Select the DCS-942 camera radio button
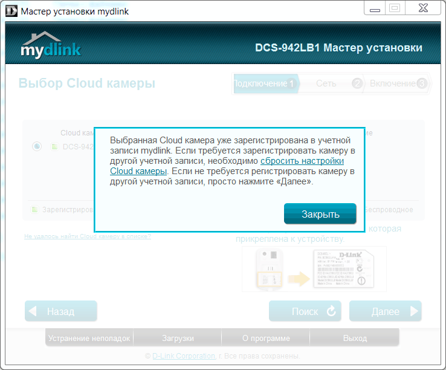Screen dimensions: 446x370 [37, 146]
